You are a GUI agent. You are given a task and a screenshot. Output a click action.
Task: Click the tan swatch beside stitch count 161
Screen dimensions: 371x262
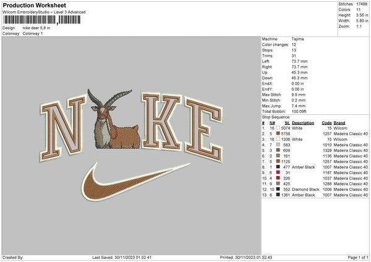[x=278, y=156]
